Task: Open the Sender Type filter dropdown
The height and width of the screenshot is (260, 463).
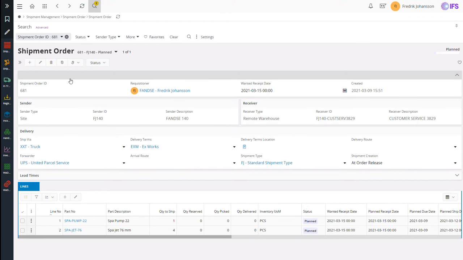Action: point(108,37)
